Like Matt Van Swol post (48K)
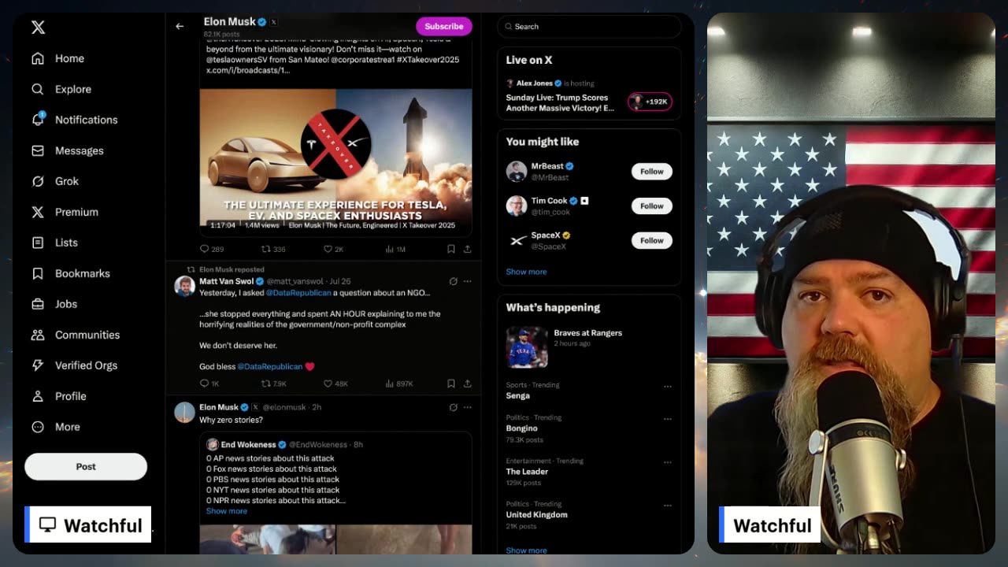This screenshot has height=567, width=1008. (x=335, y=384)
